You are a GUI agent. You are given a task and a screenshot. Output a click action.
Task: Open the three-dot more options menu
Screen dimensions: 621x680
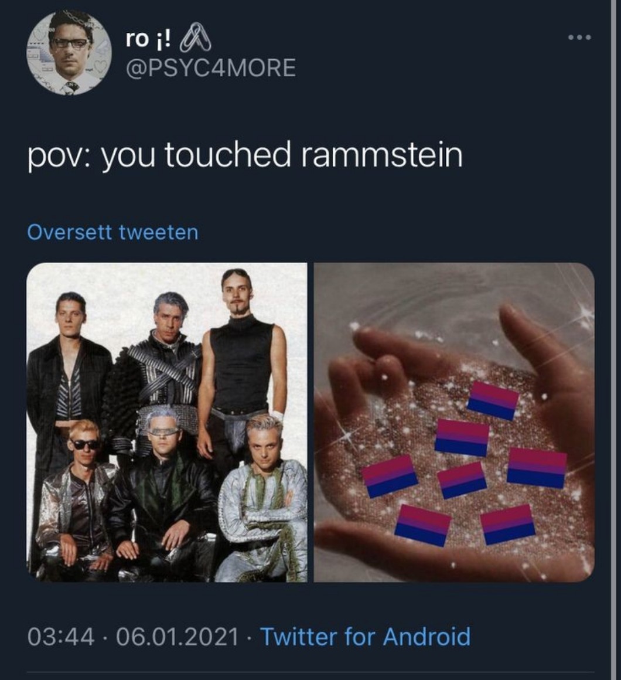[579, 38]
